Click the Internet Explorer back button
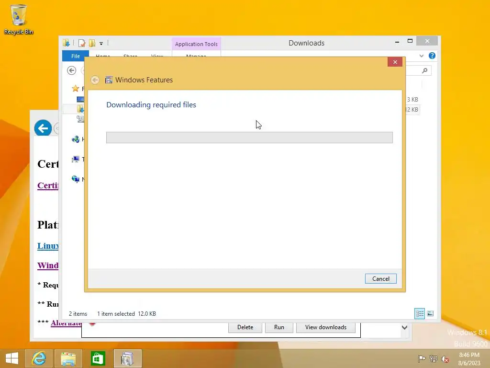 [x=43, y=128]
